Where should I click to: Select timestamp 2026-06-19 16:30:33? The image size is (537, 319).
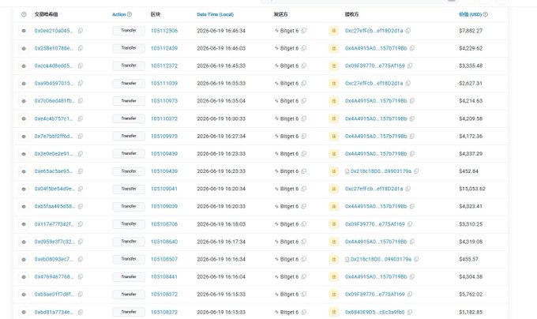(221, 118)
